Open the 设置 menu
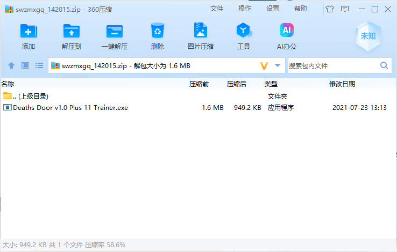The width and height of the screenshot is (397, 252). (x=273, y=9)
